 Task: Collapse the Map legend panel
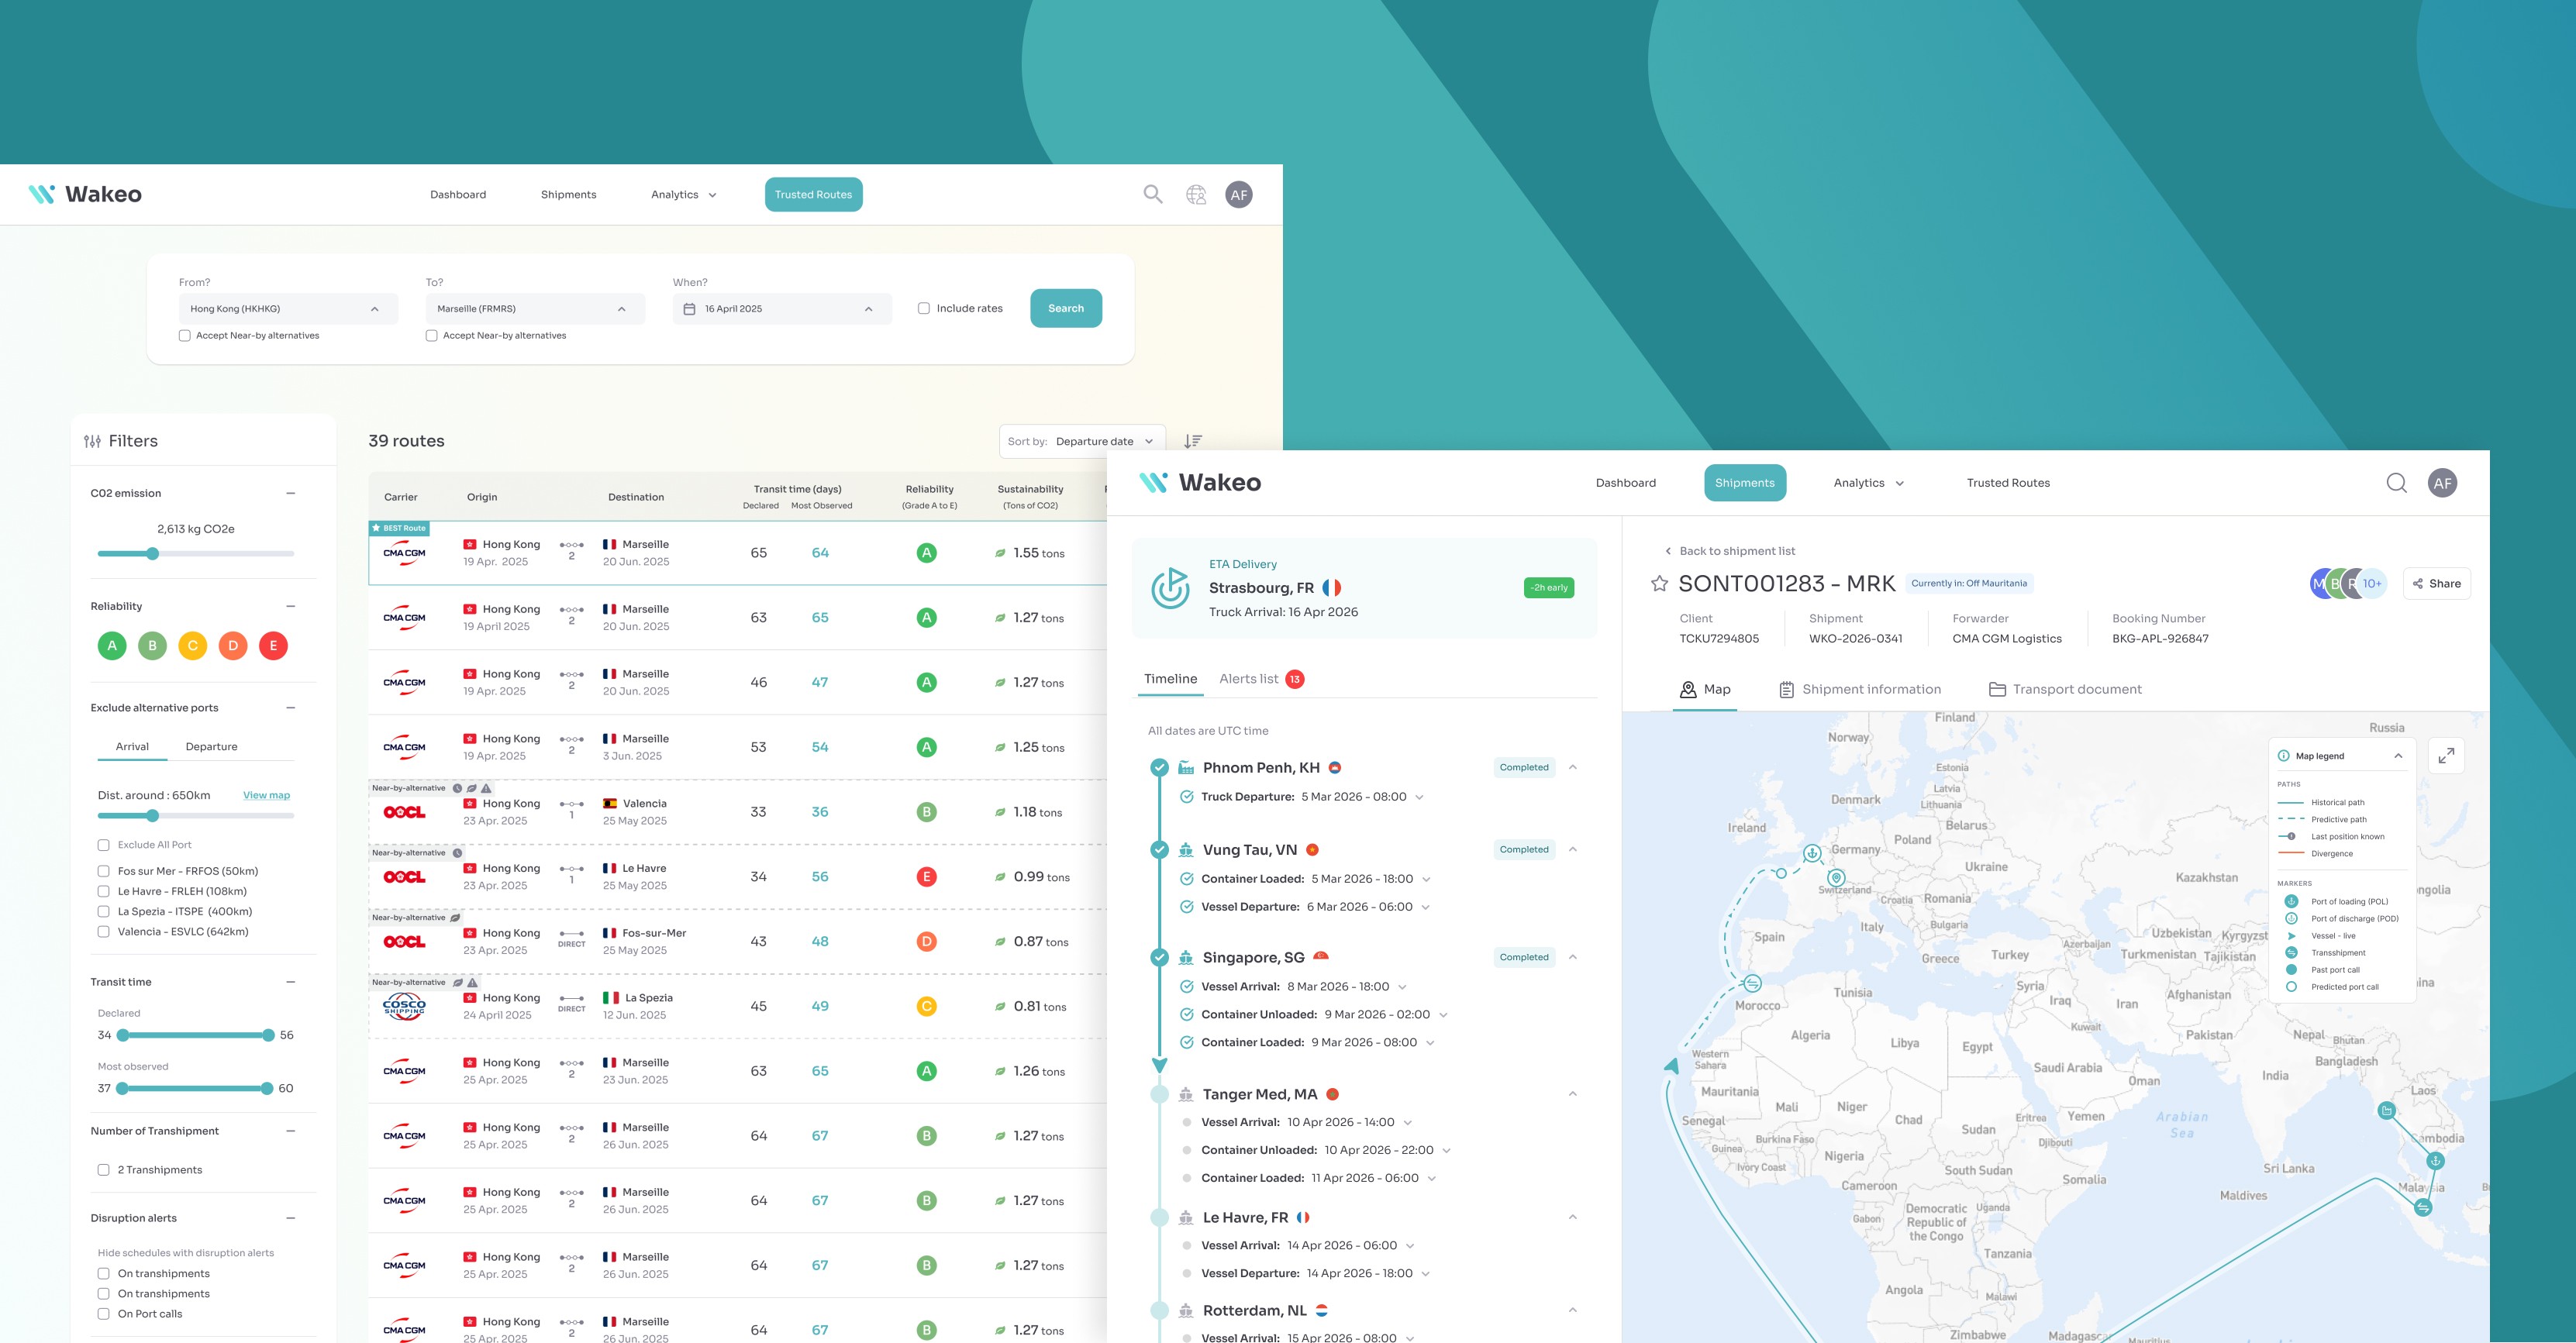2398,756
